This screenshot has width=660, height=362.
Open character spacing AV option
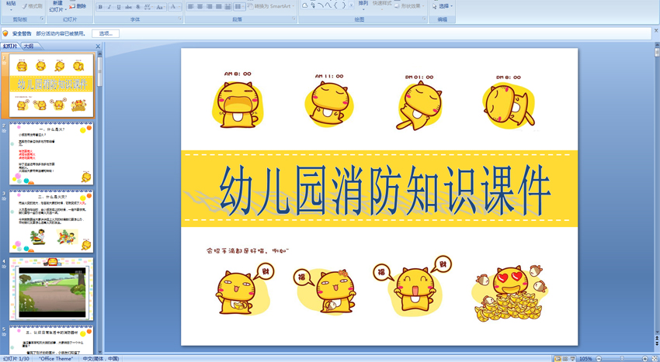click(x=148, y=7)
